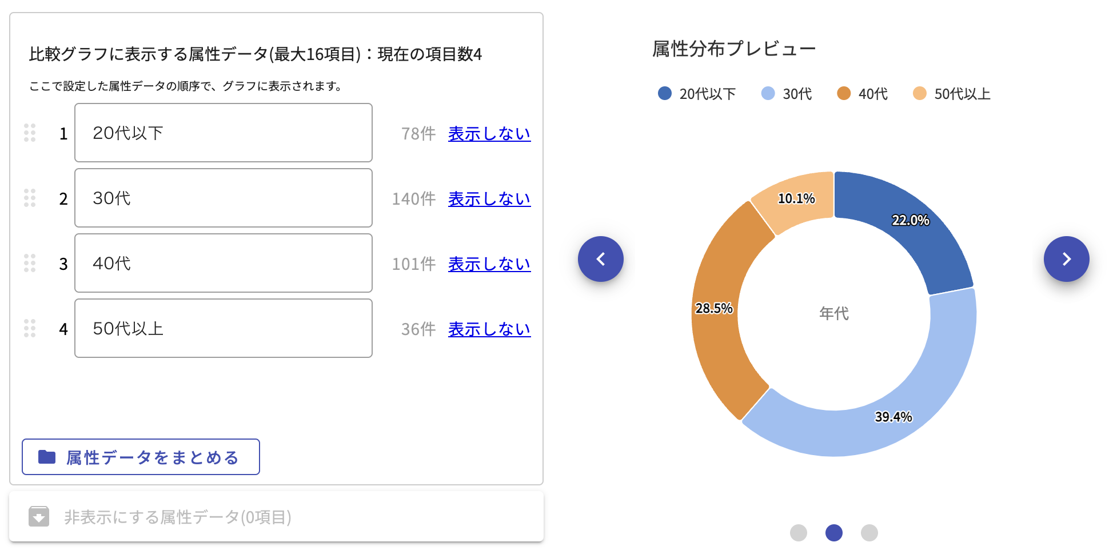1109x550 pixels.
Task: Click the drag handle beside 30代 row
Action: pos(30,198)
